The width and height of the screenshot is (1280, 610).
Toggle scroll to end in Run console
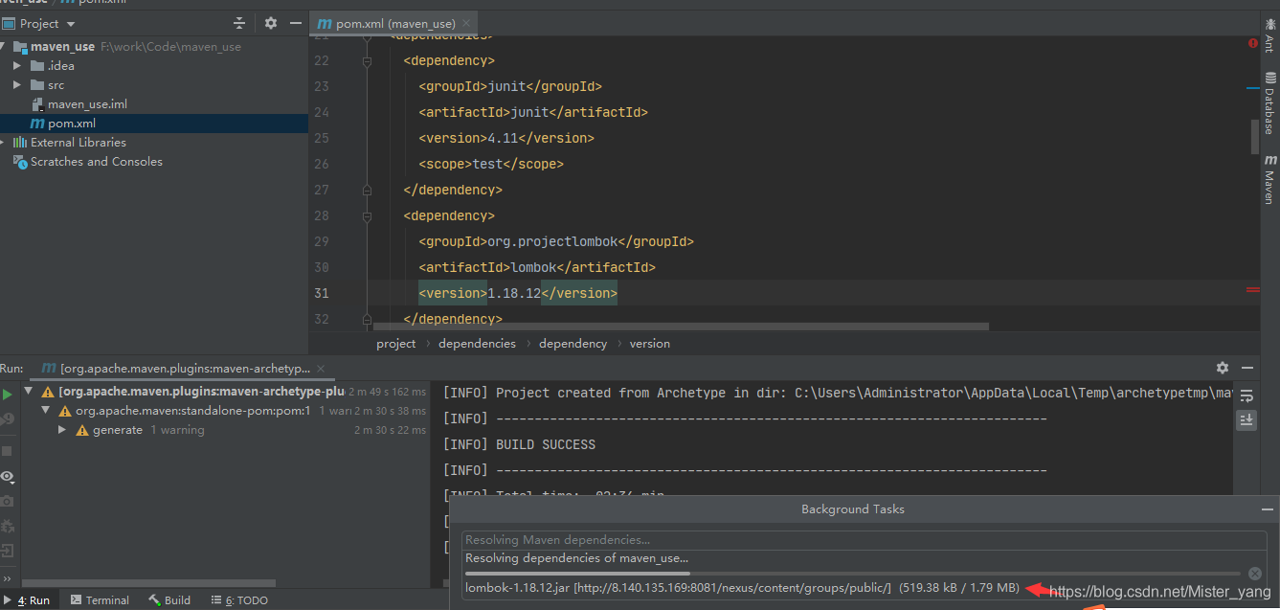tap(1246, 419)
